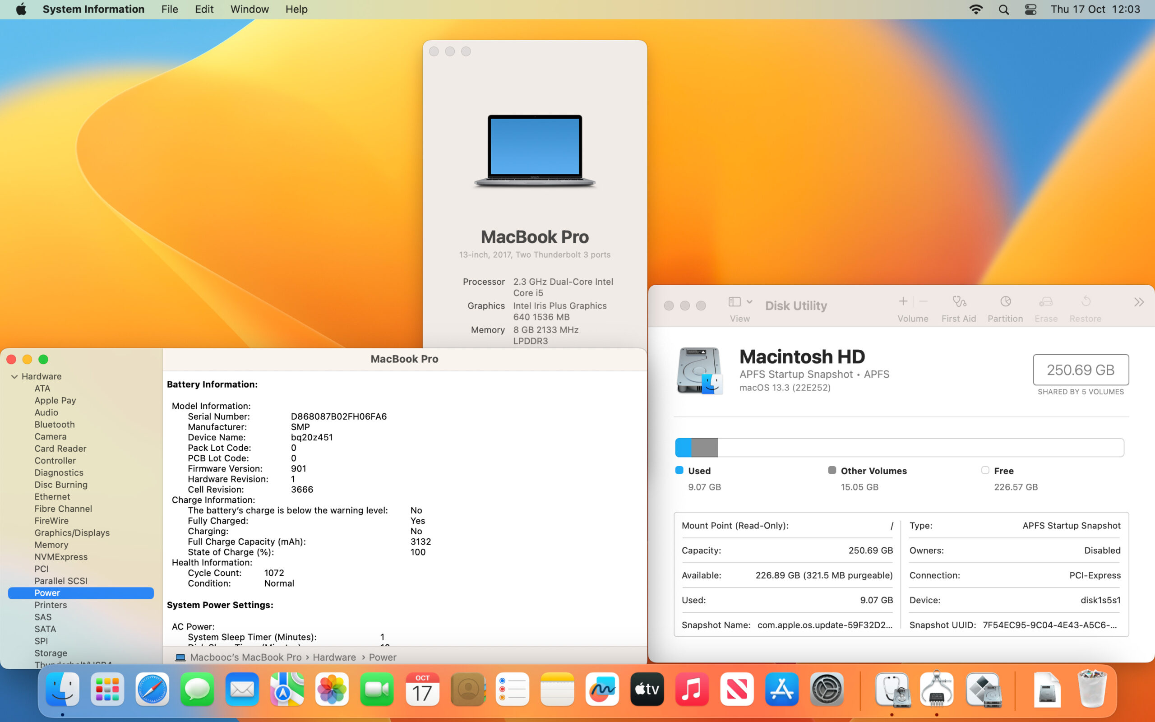The height and width of the screenshot is (722, 1155).
Task: Click Partition in Disk Utility toolbar
Action: [x=1005, y=309]
